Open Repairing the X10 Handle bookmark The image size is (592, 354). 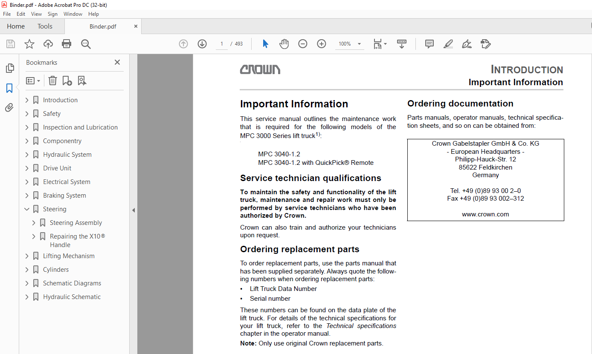[x=77, y=241]
